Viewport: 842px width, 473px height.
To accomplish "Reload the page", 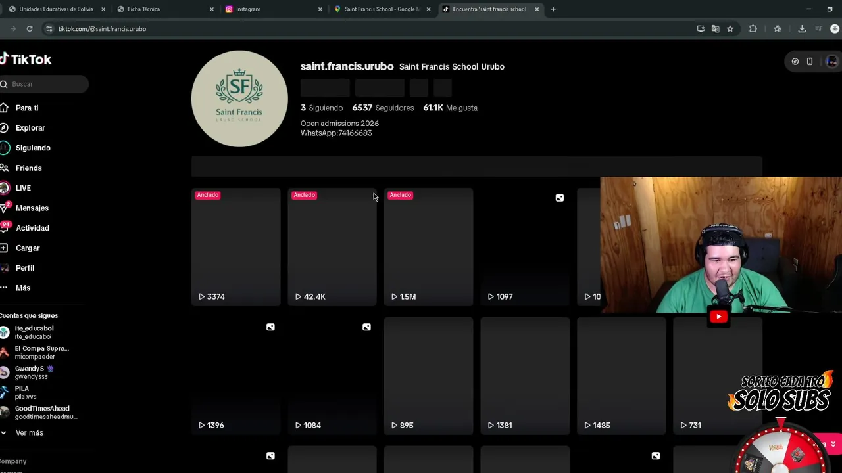I will click(30, 29).
